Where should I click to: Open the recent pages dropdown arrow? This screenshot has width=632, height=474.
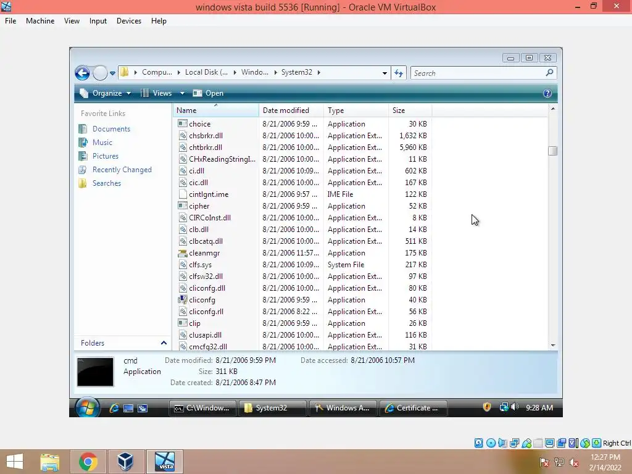click(112, 73)
